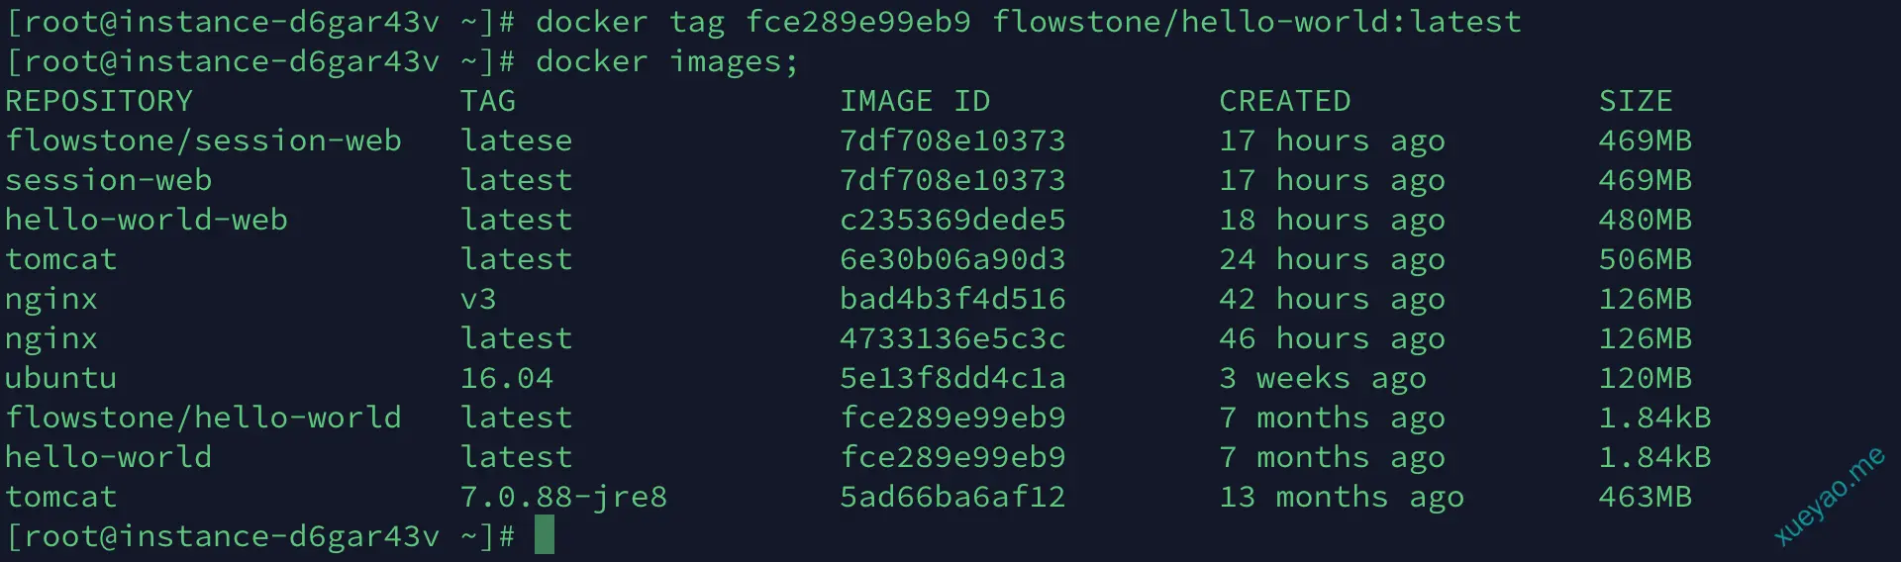Click the hello-world-web repository name
This screenshot has width=1901, height=562.
(x=147, y=220)
